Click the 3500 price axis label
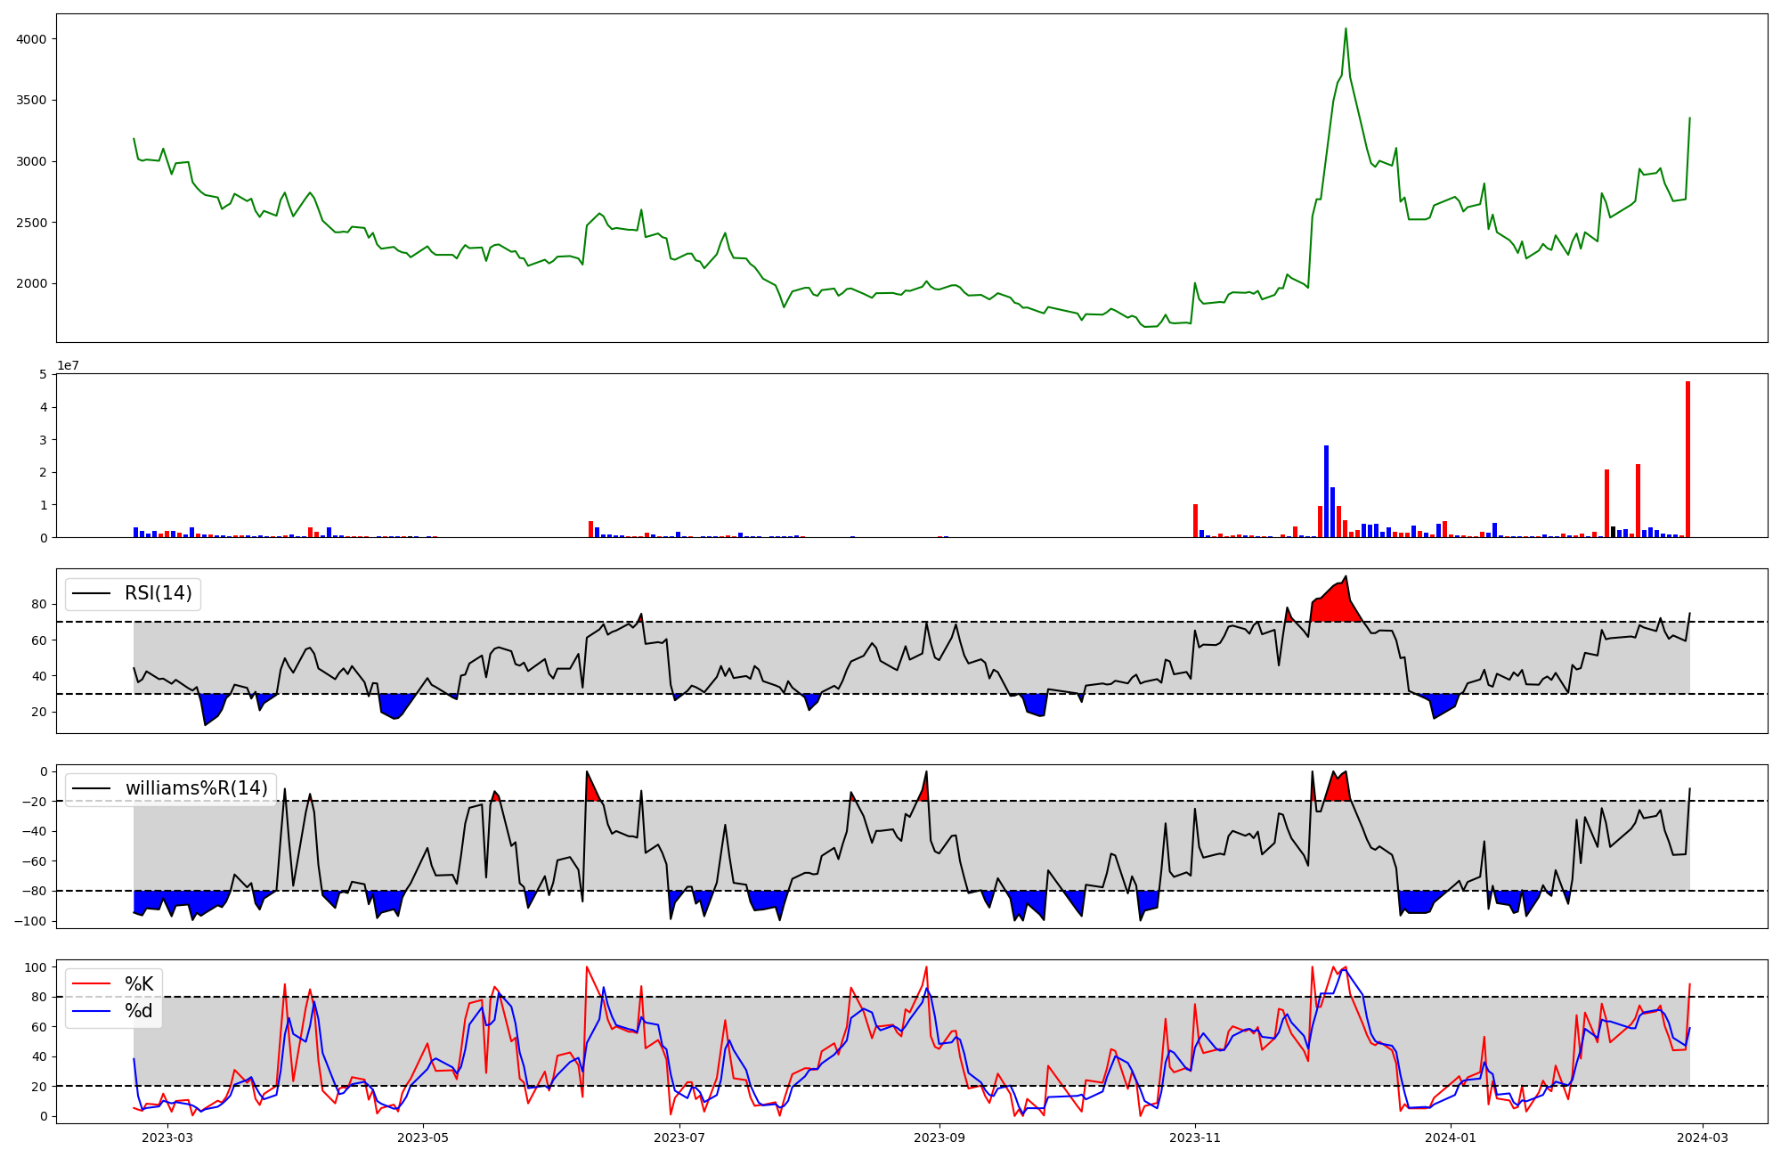 30,100
